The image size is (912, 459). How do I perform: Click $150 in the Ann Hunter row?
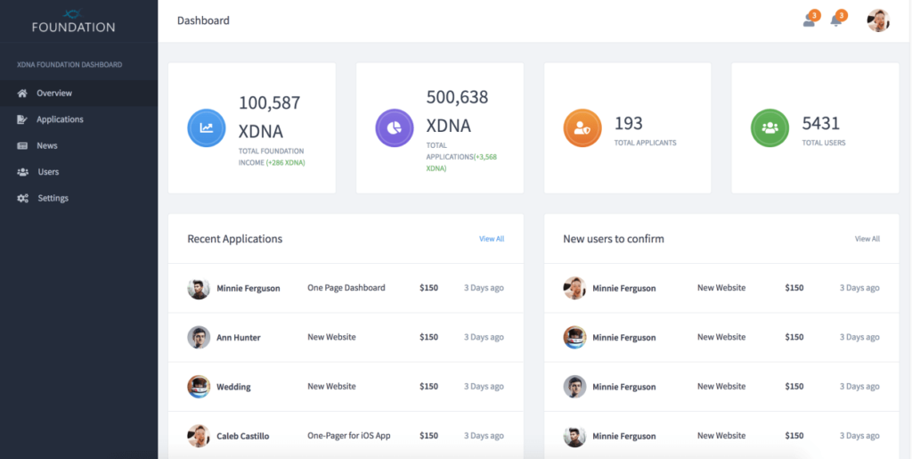428,338
